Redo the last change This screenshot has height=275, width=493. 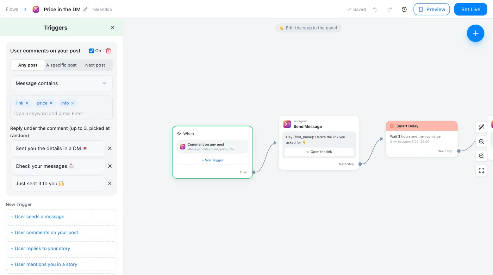(389, 9)
